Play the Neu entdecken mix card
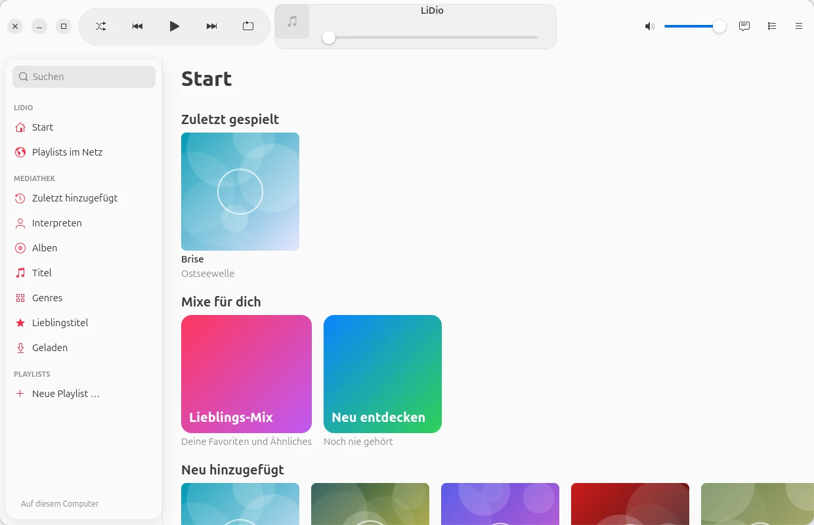Image resolution: width=814 pixels, height=525 pixels. [383, 374]
